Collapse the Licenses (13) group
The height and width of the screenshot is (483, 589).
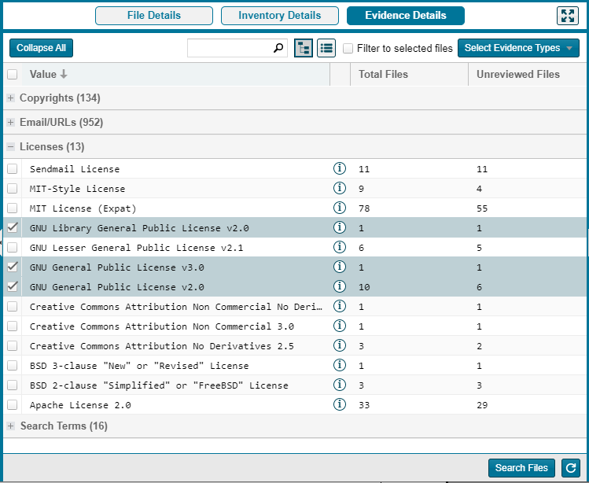[x=11, y=147]
